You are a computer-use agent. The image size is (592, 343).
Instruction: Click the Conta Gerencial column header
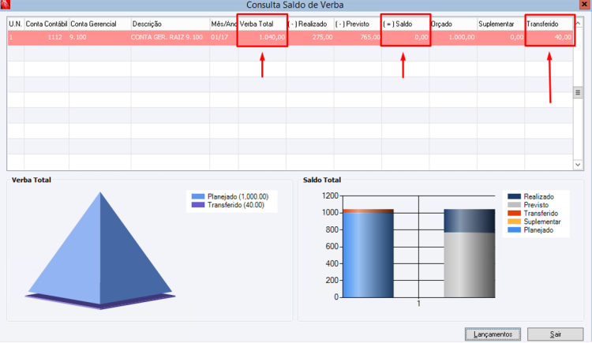(99, 24)
